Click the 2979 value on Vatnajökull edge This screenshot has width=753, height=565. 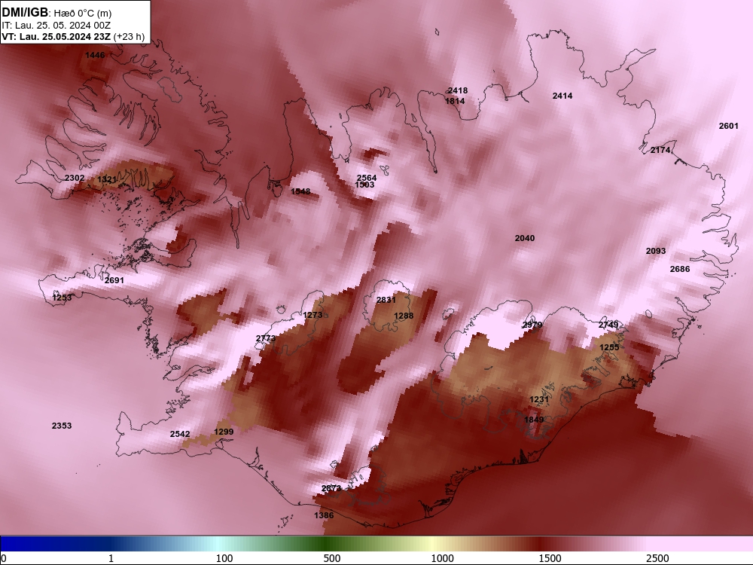point(532,325)
